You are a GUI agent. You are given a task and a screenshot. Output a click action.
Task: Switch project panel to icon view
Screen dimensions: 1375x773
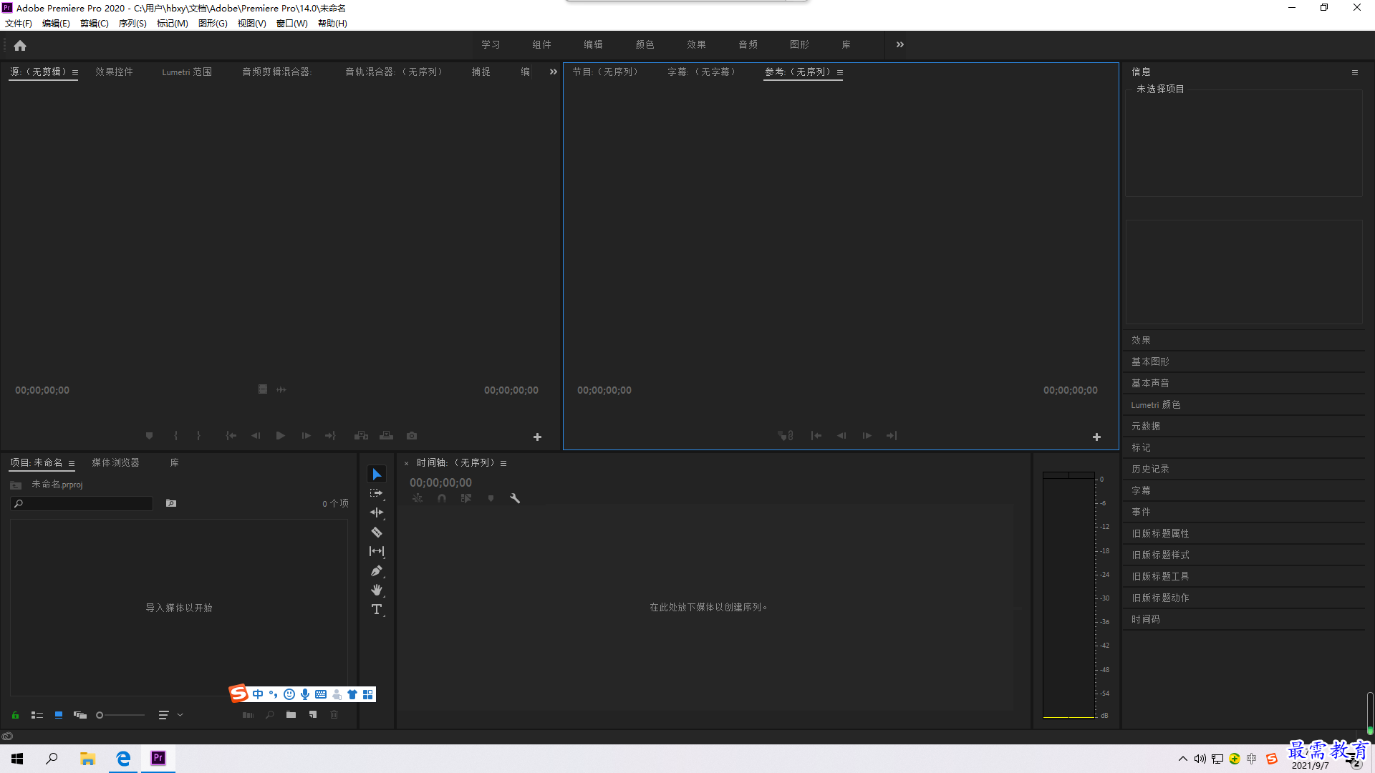pos(59,715)
